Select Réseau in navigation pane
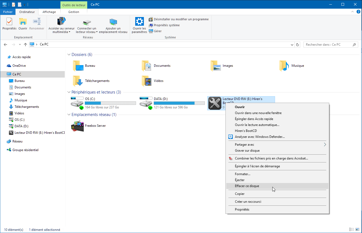The height and width of the screenshot is (233, 362). (17, 141)
